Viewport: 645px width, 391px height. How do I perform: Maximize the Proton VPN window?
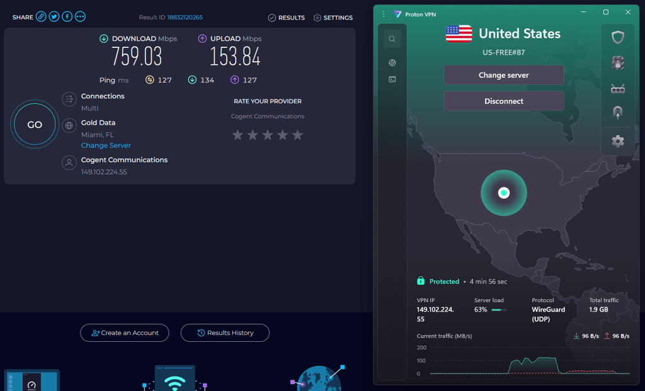coord(605,13)
